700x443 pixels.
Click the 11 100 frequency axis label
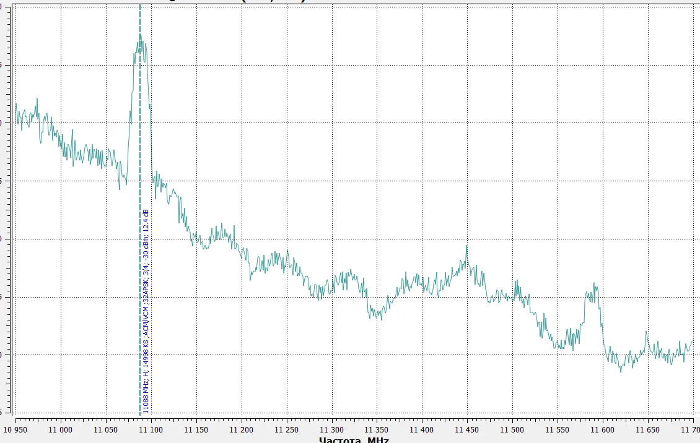[x=151, y=429]
